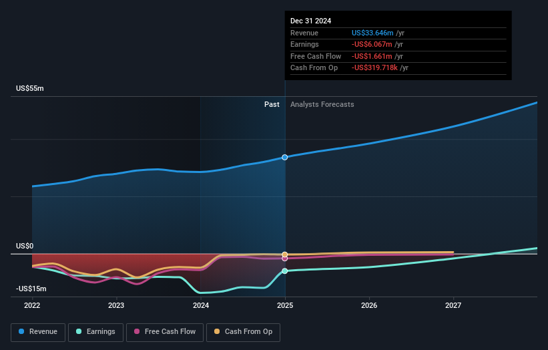548x350 pixels.
Task: Click the 2023 x-axis label
Action: 116,305
